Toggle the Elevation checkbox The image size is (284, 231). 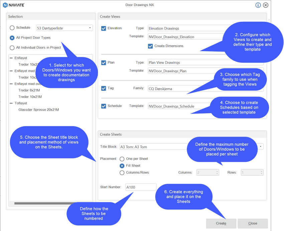pyautogui.click(x=104, y=28)
